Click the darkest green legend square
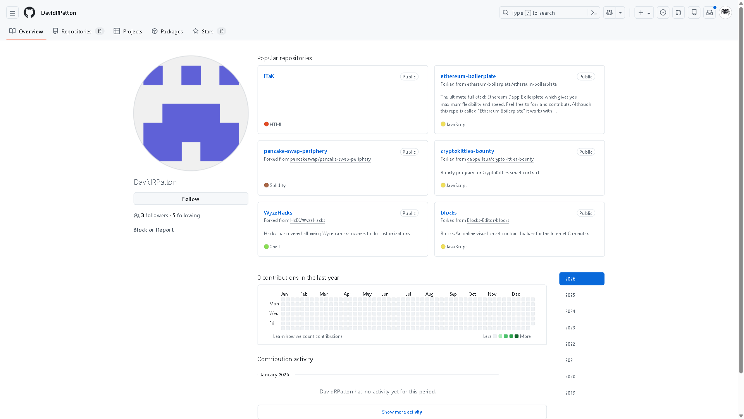This screenshot has width=744, height=419. (517, 336)
